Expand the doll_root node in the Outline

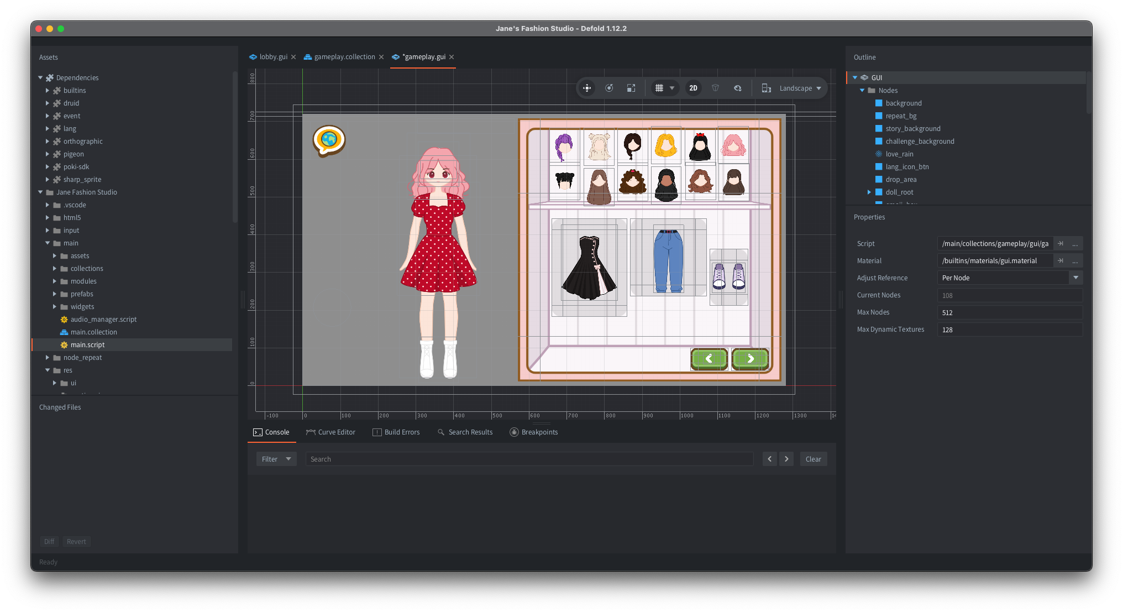[x=869, y=192]
